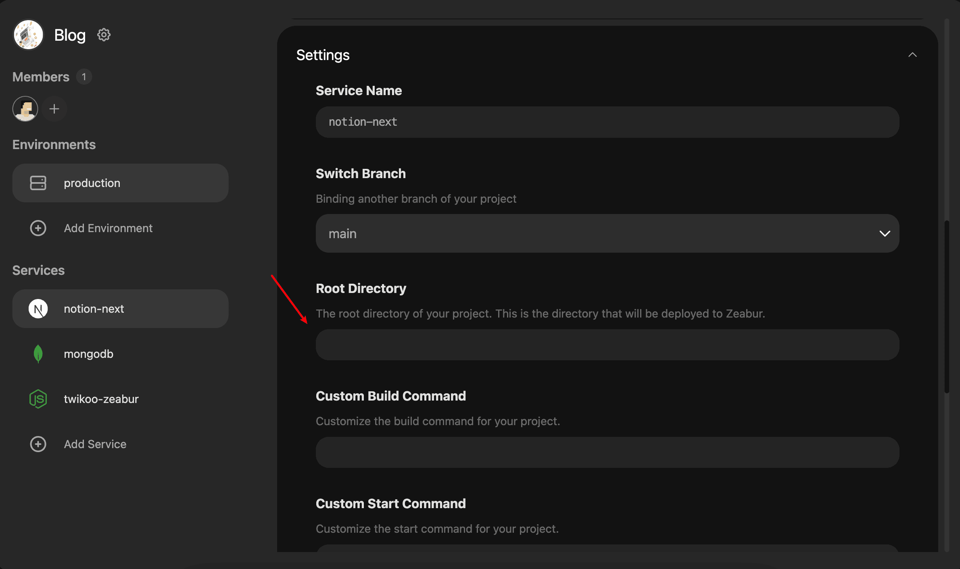This screenshot has width=960, height=569.
Task: Click the branch dropdown arrow
Action: [x=885, y=234]
